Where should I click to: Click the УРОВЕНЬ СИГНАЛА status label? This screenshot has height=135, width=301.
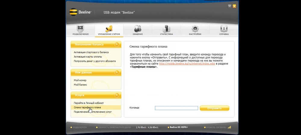point(216,127)
